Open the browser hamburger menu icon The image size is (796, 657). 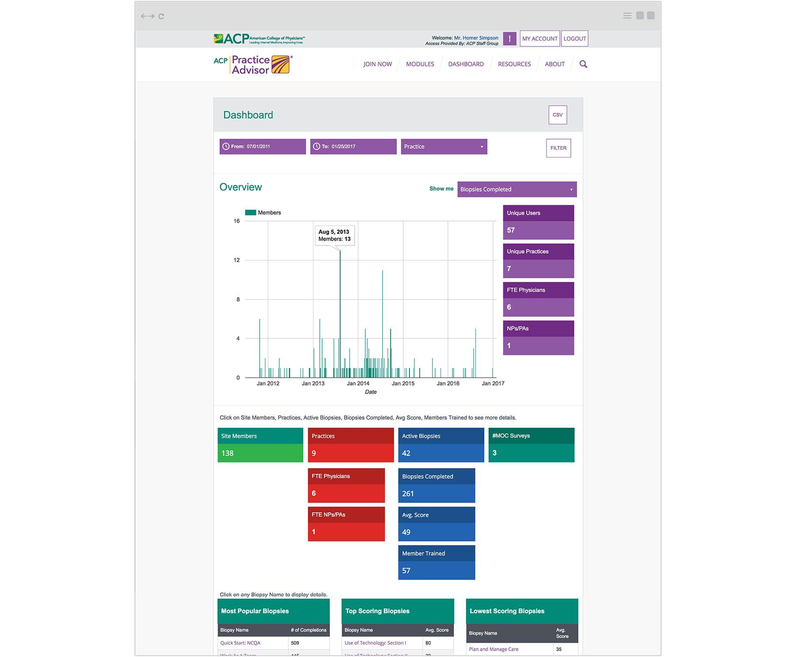coord(627,15)
